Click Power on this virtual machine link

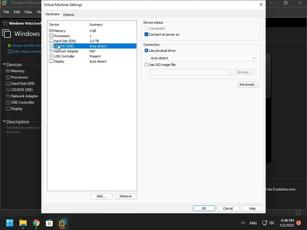point(27,46)
